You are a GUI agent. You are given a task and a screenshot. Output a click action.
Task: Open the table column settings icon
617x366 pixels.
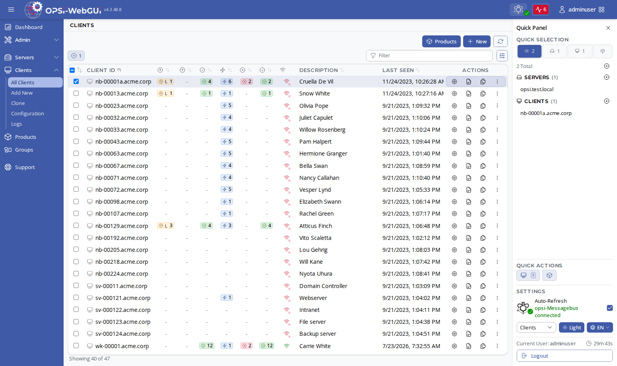pos(502,56)
